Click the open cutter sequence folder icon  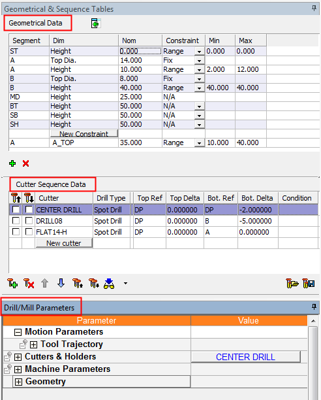(292, 284)
